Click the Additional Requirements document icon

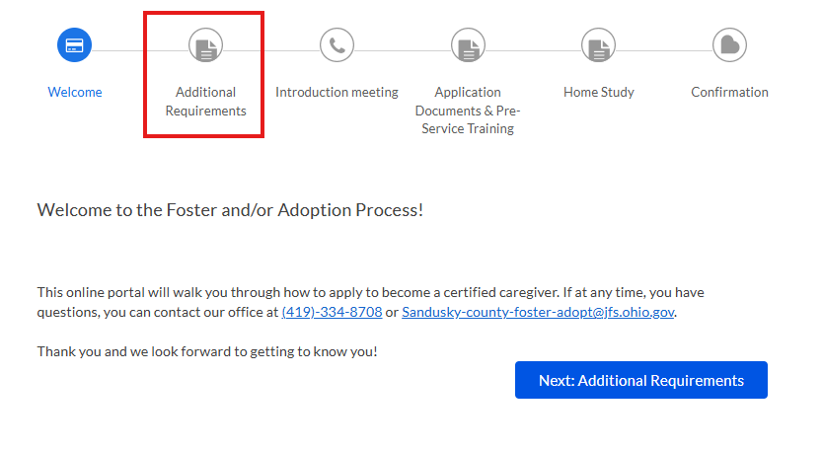pyautogui.click(x=205, y=45)
